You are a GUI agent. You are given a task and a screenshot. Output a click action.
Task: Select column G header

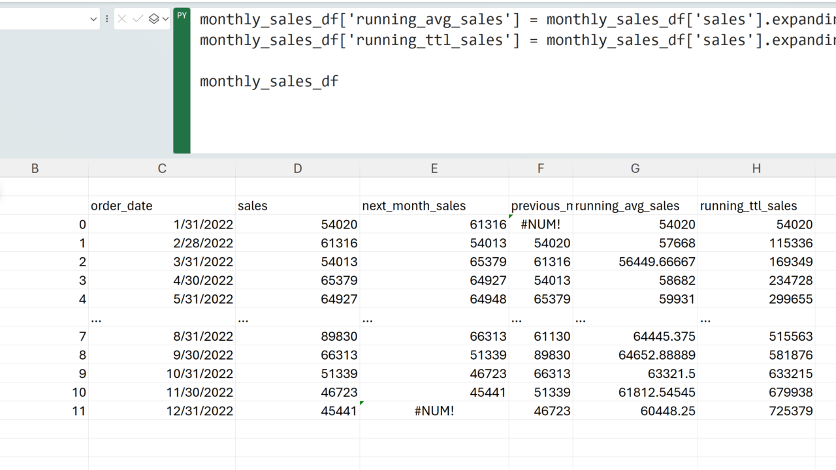point(635,168)
